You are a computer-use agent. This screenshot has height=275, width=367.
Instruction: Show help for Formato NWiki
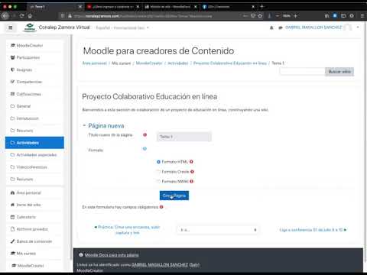click(x=191, y=181)
